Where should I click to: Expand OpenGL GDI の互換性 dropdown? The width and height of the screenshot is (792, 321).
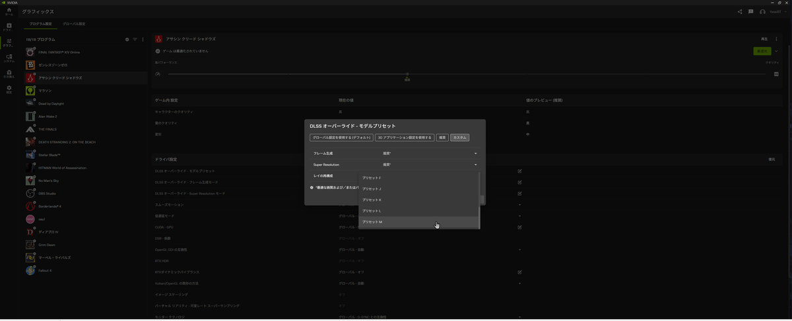(519, 250)
